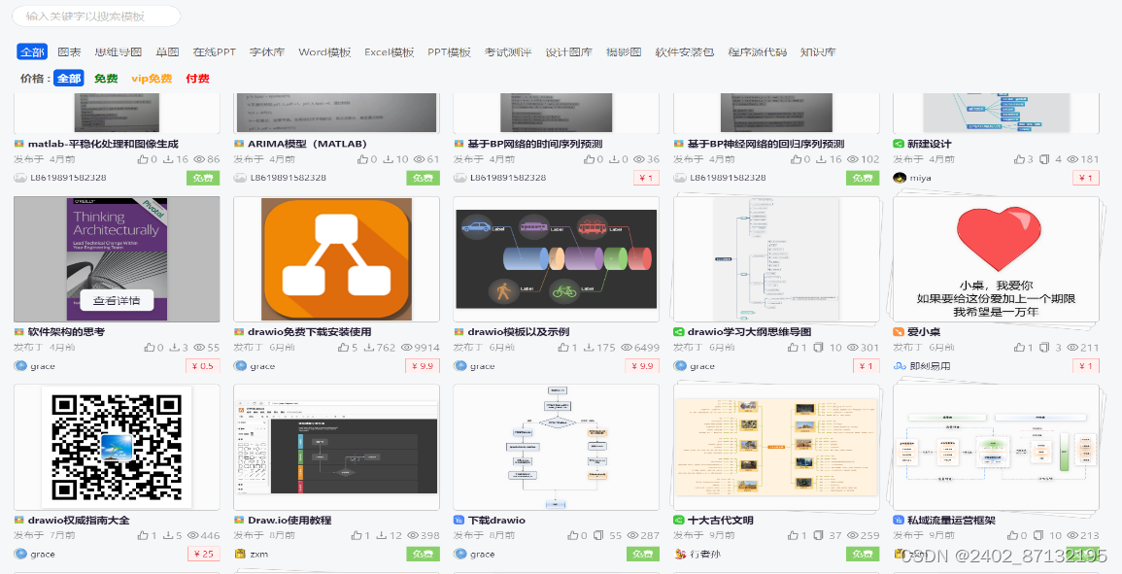The height and width of the screenshot is (574, 1122).
Task: Click views eye icon on 软件架构的思考
Action: 200,347
